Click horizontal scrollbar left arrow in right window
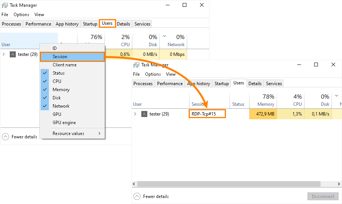The width and height of the screenshot is (342, 204). [134, 184]
